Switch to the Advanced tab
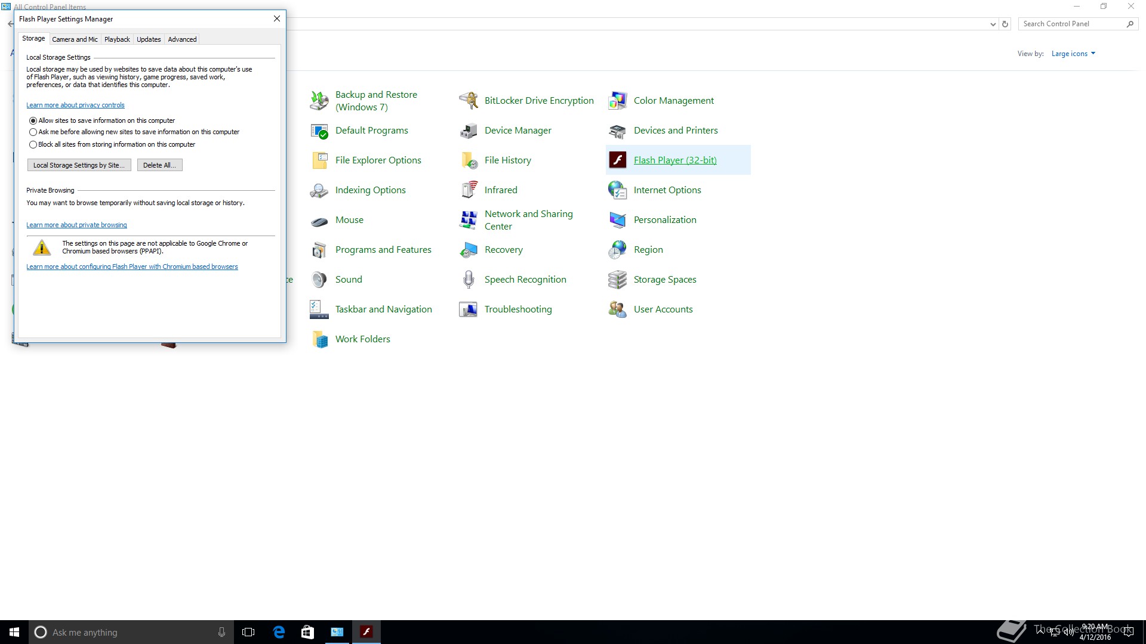Screen dimensions: 1146x644 [182, 39]
